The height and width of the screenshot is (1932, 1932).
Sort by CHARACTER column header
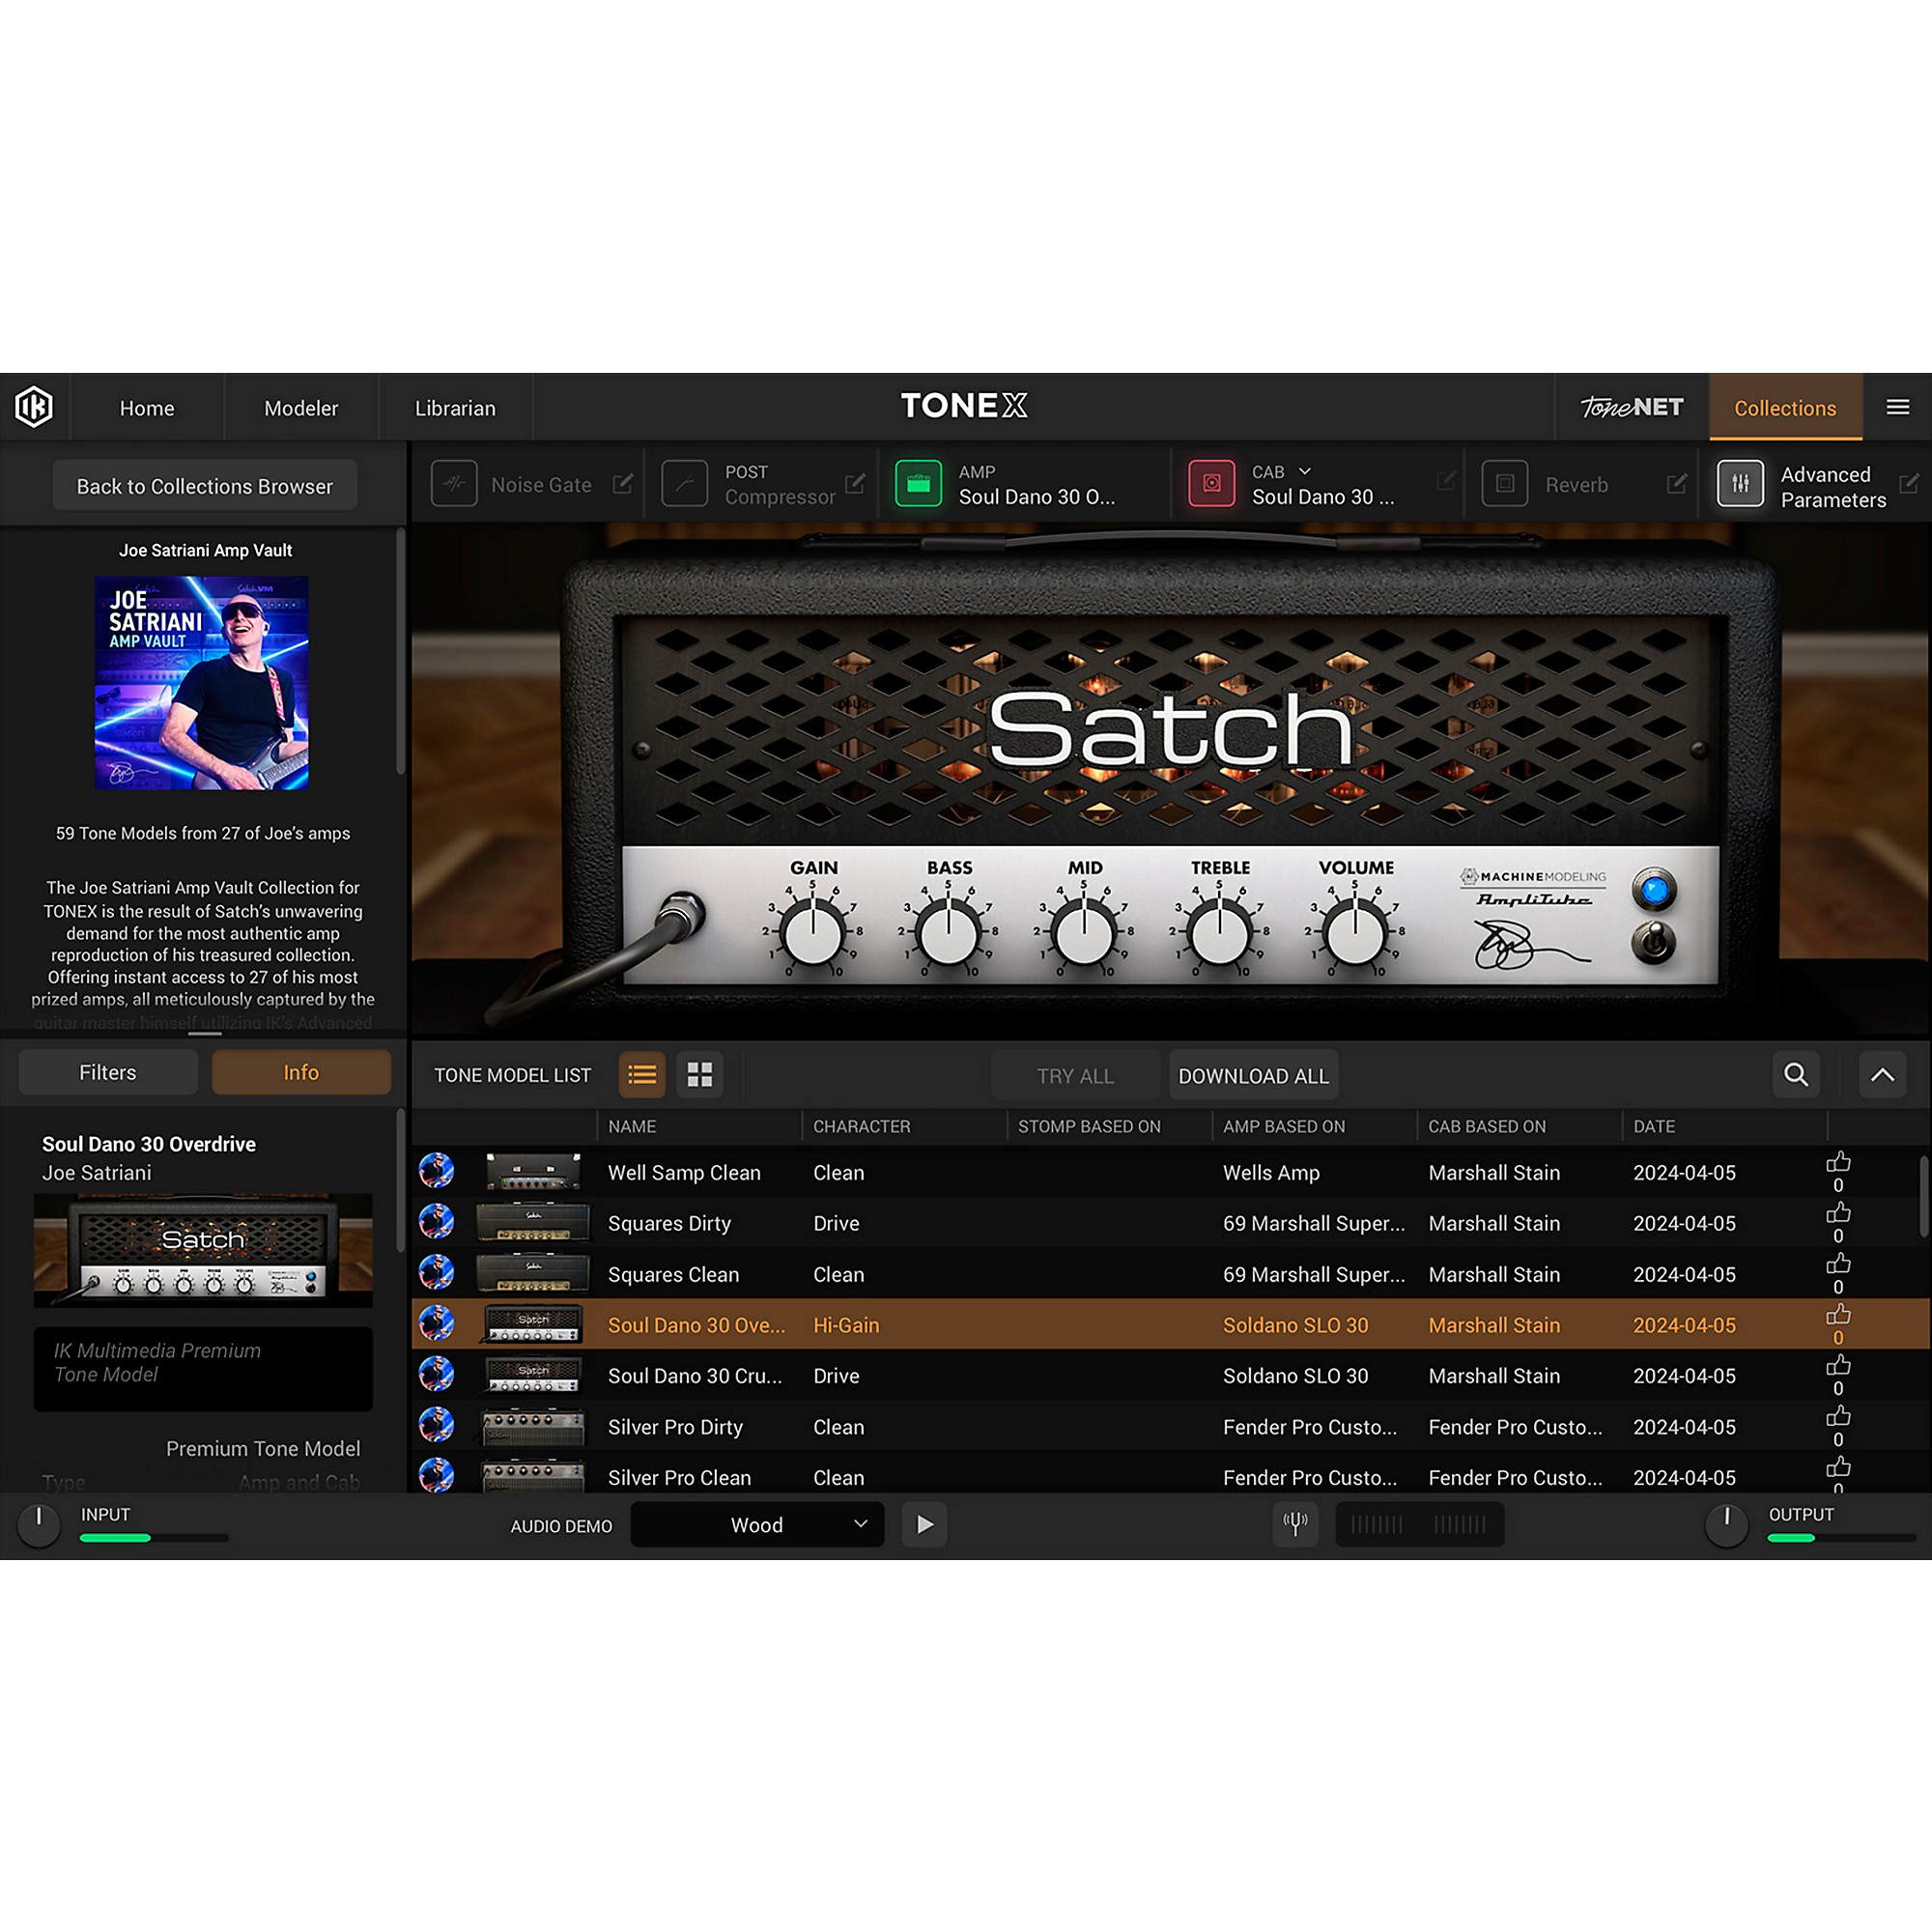click(x=861, y=1126)
